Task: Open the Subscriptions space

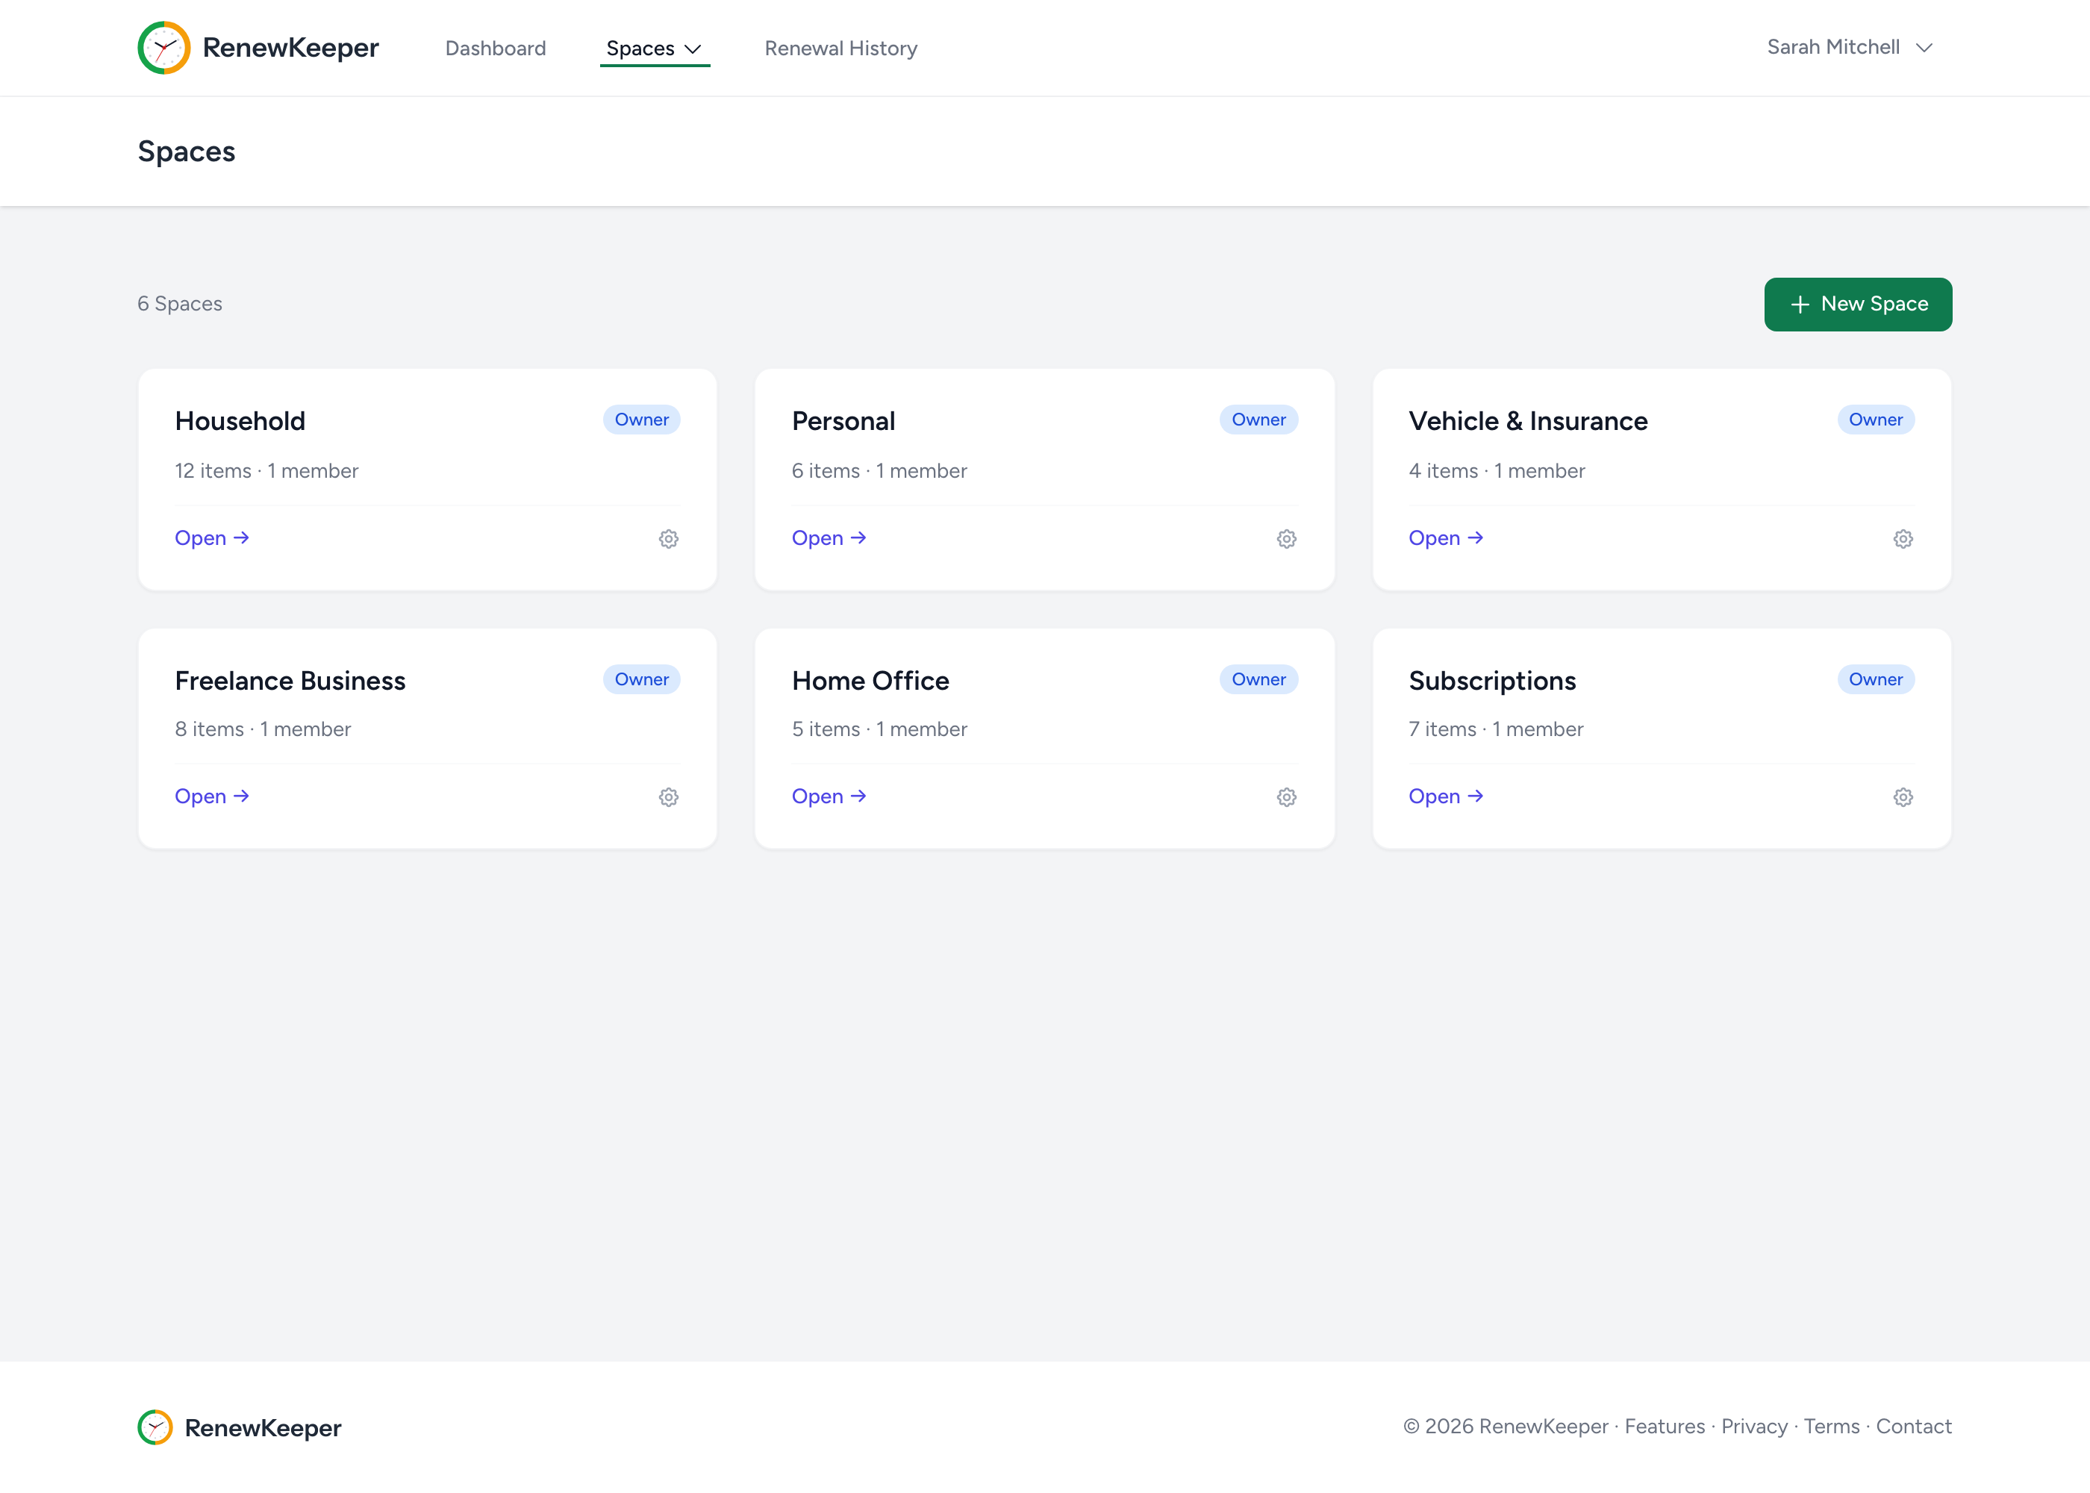Action: (x=1446, y=797)
